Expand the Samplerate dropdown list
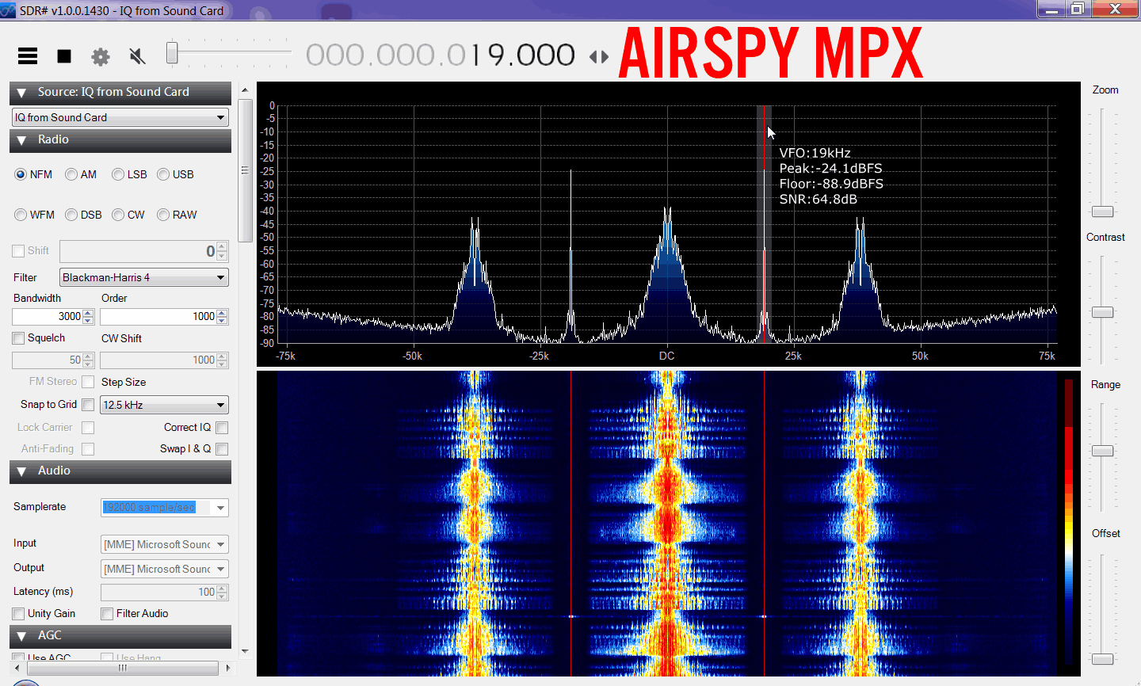The width and height of the screenshot is (1141, 686). tap(220, 508)
